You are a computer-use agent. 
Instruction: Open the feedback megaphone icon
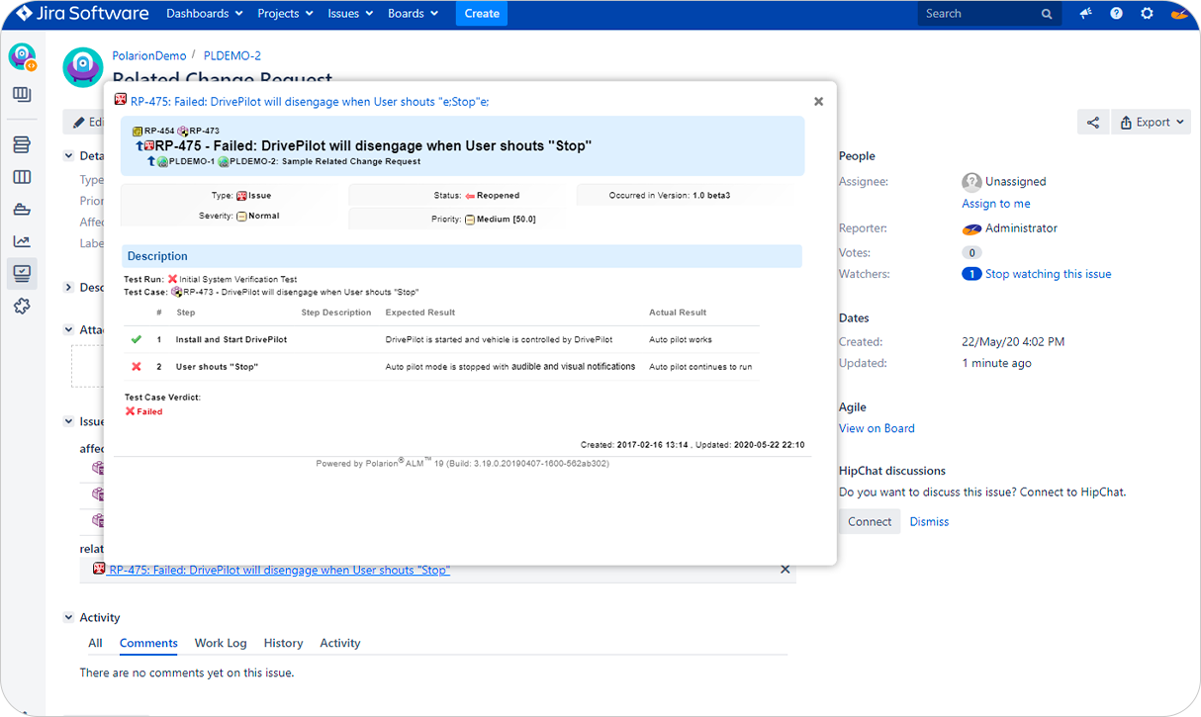click(x=1086, y=14)
